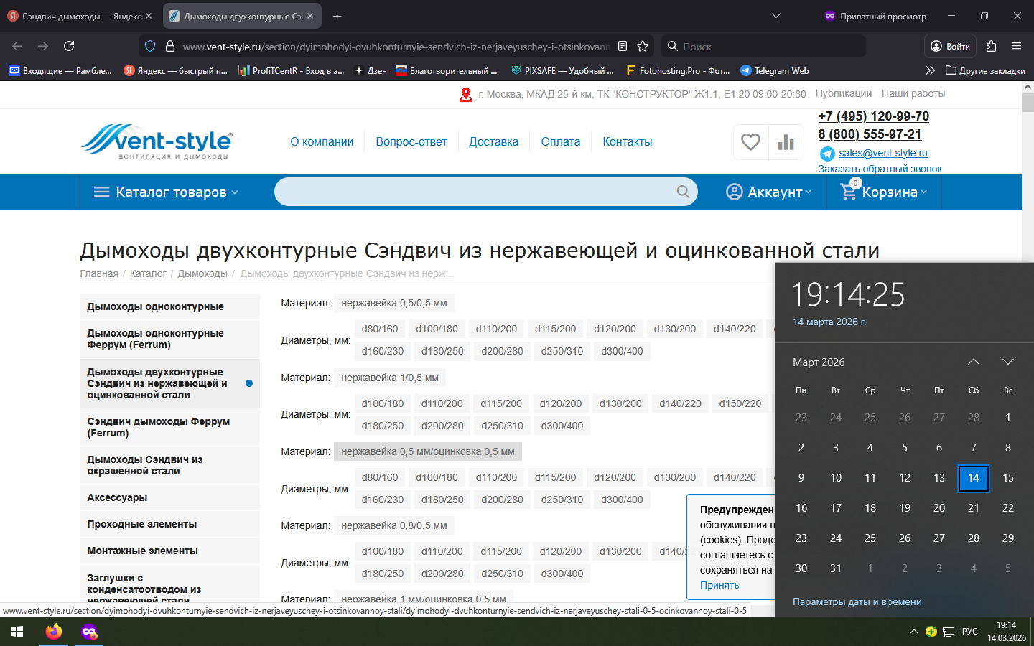
Task: Select filter chip d80/160 for нержавейка 0,5/0,5
Action: (379, 329)
